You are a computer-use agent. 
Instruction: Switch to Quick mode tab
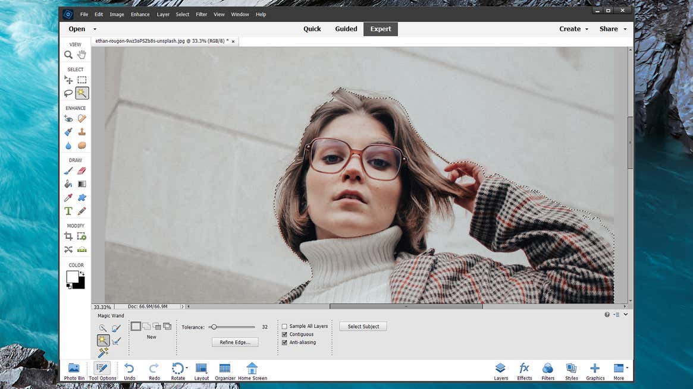[x=312, y=29]
